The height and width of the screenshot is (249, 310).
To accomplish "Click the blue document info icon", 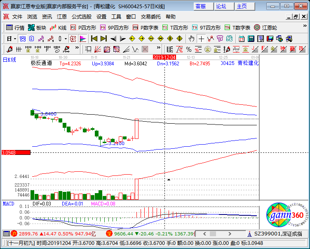I will pos(32,39).
